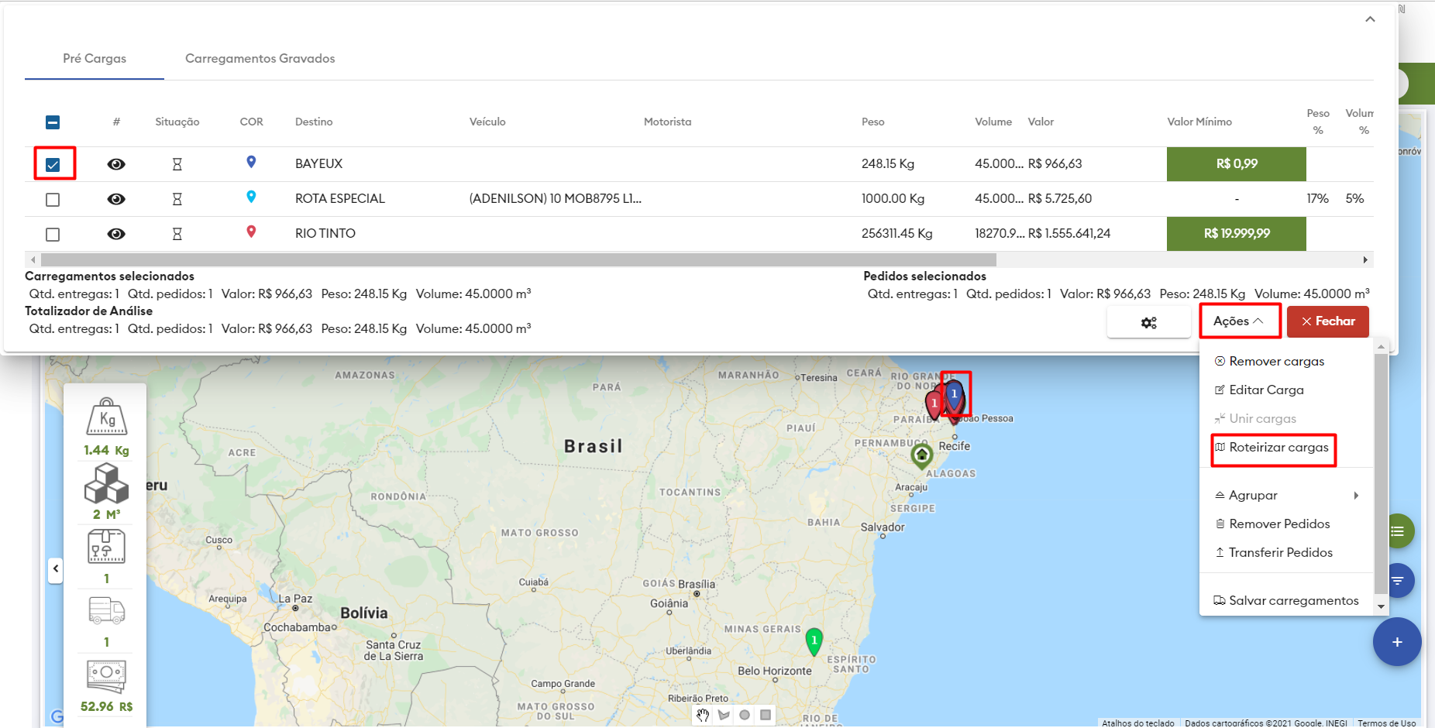Toggle visibility eye for BAYEUX load

[116, 164]
